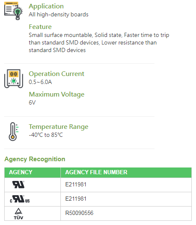Click the multimeter operation current icon

tap(13, 78)
